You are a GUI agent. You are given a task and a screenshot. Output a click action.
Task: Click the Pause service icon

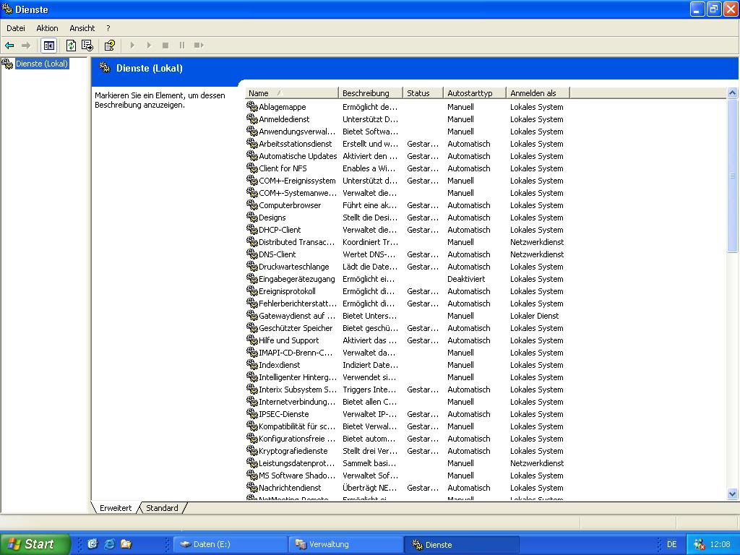click(x=181, y=46)
